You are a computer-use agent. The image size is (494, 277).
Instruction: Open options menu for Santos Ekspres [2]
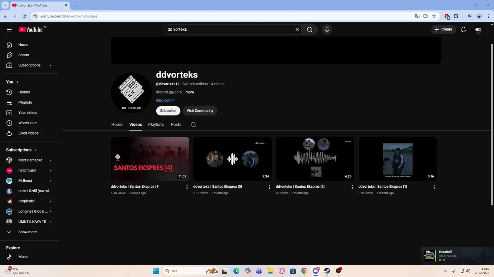[x=352, y=187]
